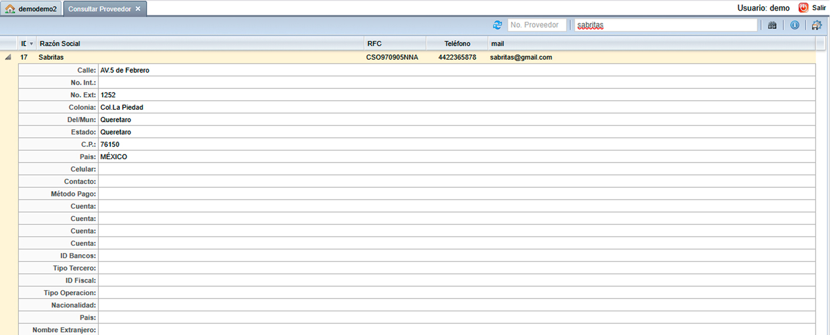Screen dimensions: 830x335
Task: Collapse the Sabritas row details
Action: 8,57
